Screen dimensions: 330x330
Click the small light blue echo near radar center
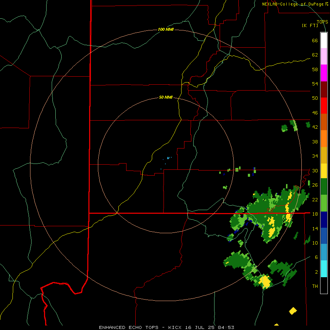[168, 158]
